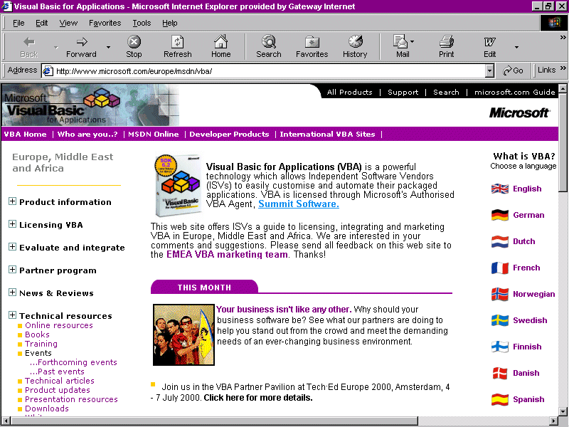Open the Edit button dropdown arrow
Screen dimensions: 569x427
pos(516,47)
